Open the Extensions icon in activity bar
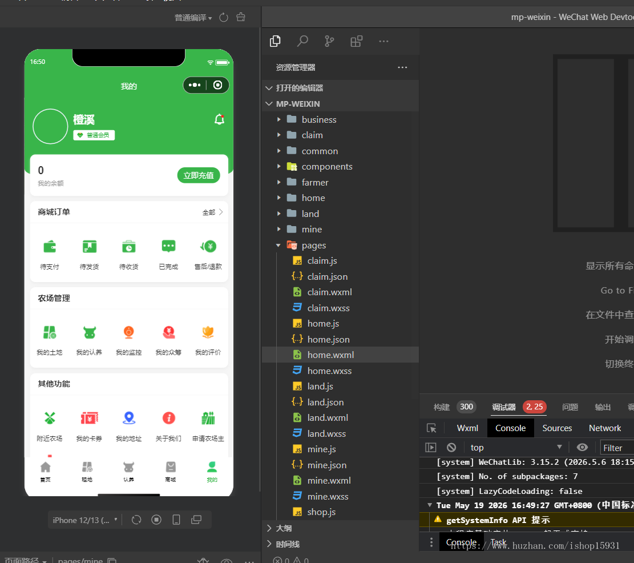This screenshot has width=634, height=563. (x=356, y=41)
